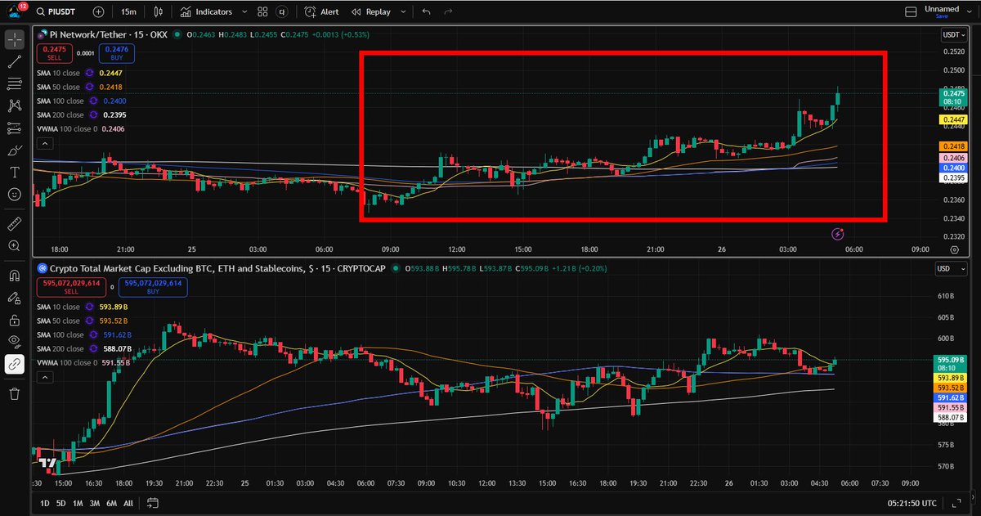The height and width of the screenshot is (516, 981).
Task: Select the Trend line drawing tool
Action: tap(15, 61)
